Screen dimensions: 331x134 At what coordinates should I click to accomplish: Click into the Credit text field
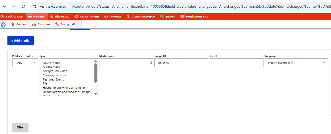tap(236, 63)
